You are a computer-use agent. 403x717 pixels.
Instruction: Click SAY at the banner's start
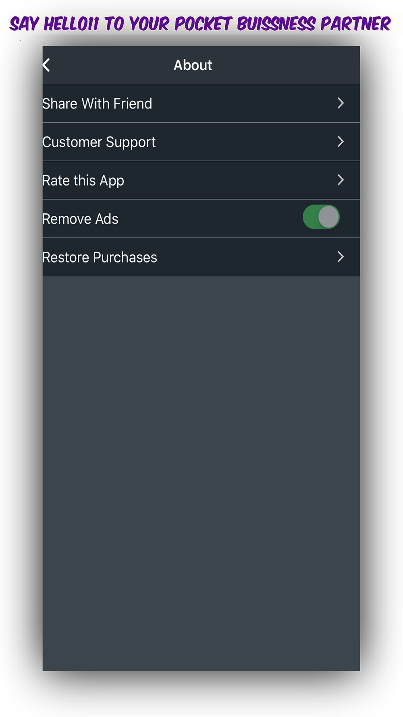24,24
